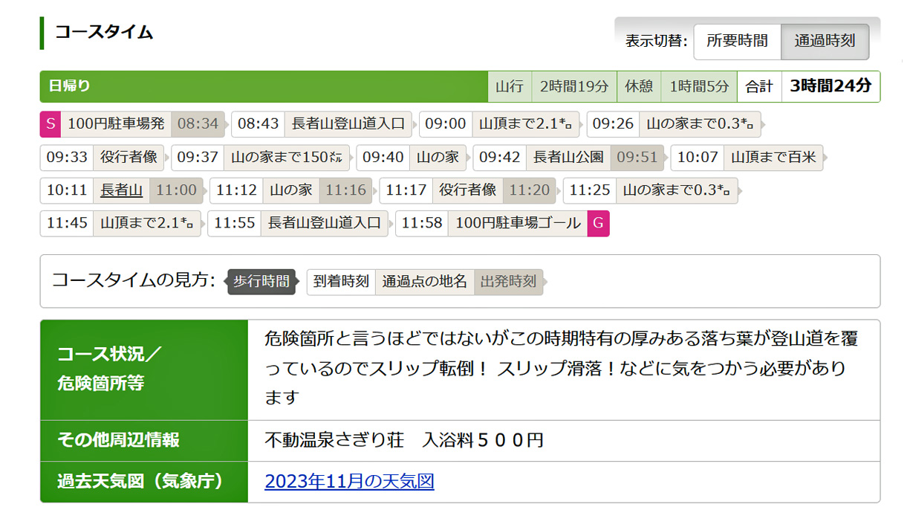This screenshot has height=510, width=910.
Task: Click the コース状況/危険箇所等 header cell
Action: coord(143,369)
